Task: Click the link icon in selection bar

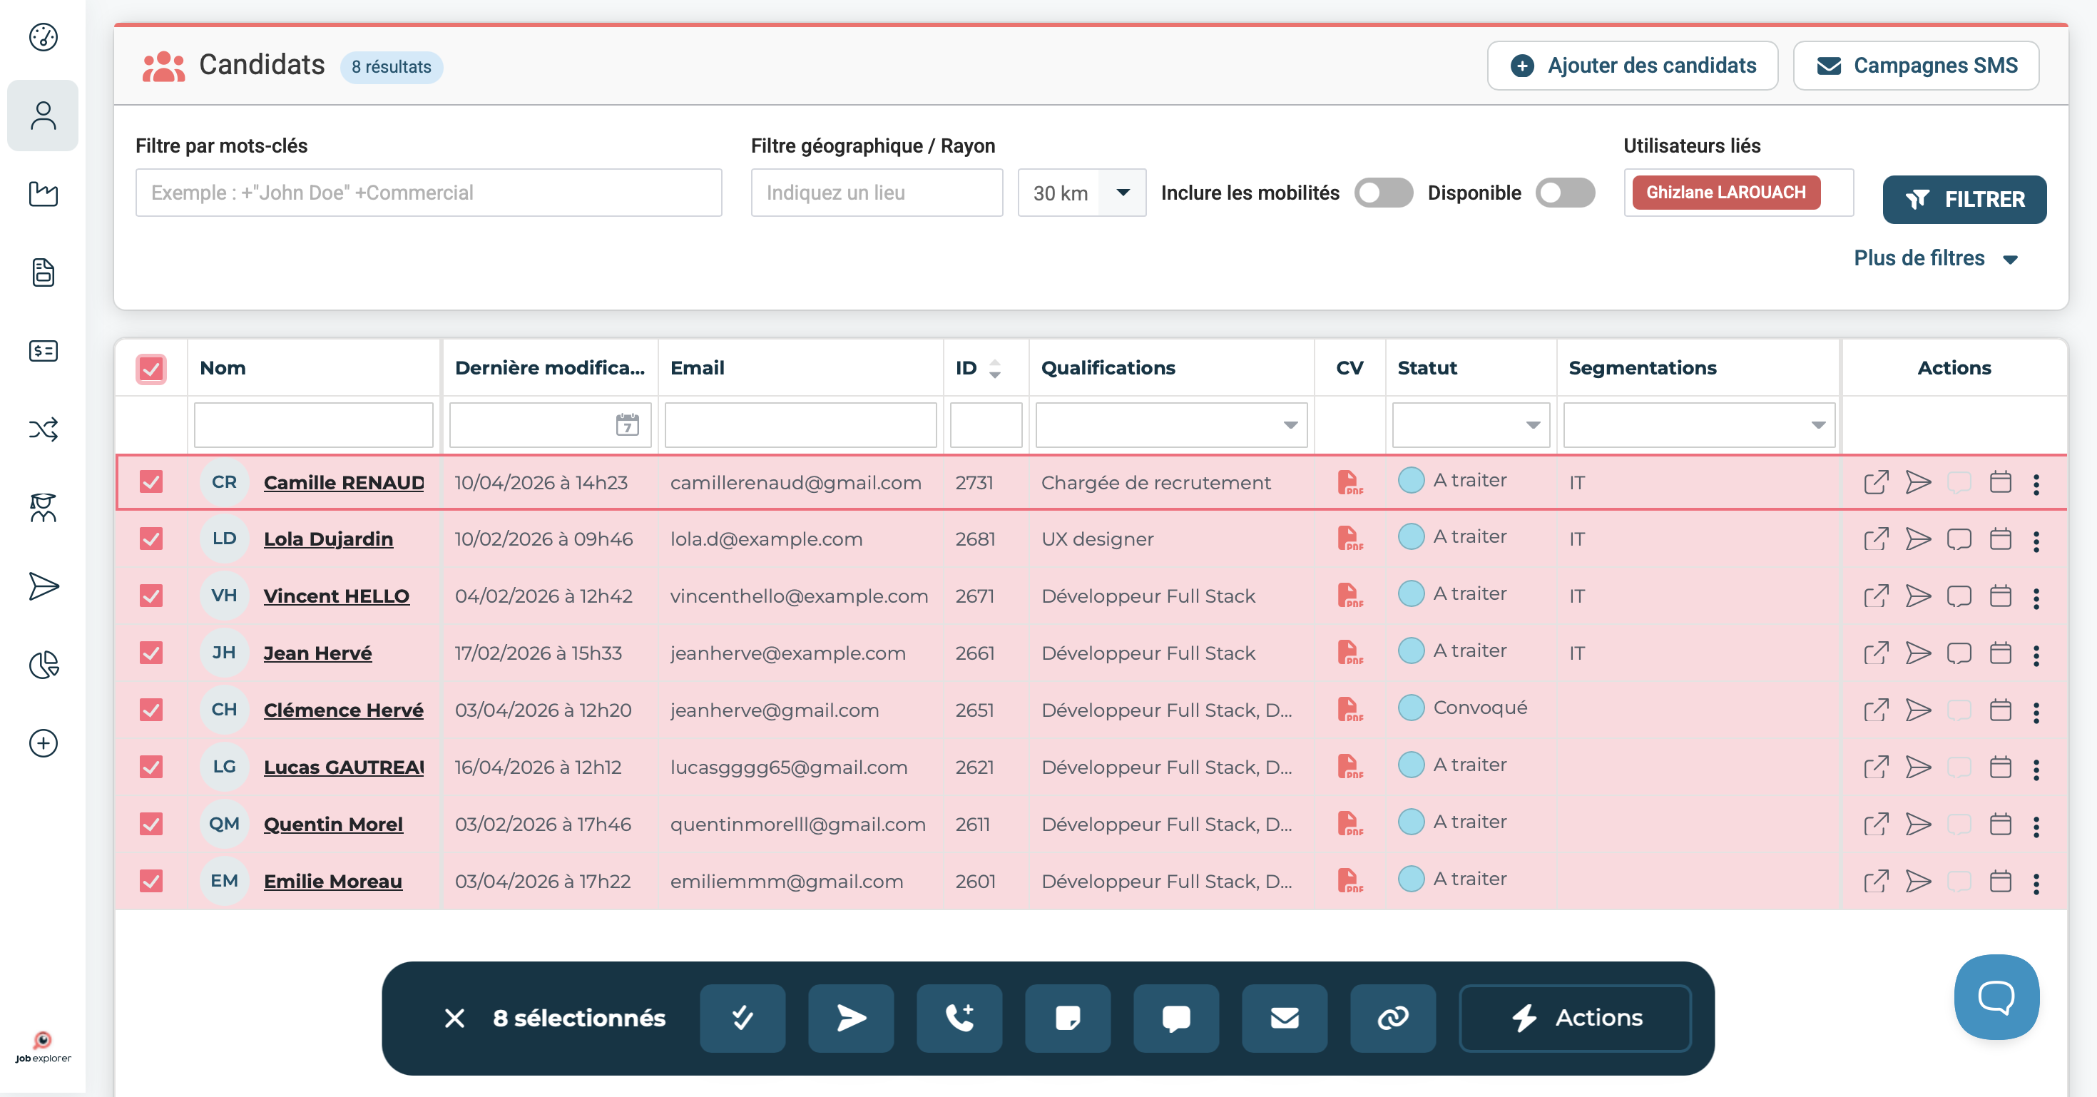Action: tap(1393, 1018)
